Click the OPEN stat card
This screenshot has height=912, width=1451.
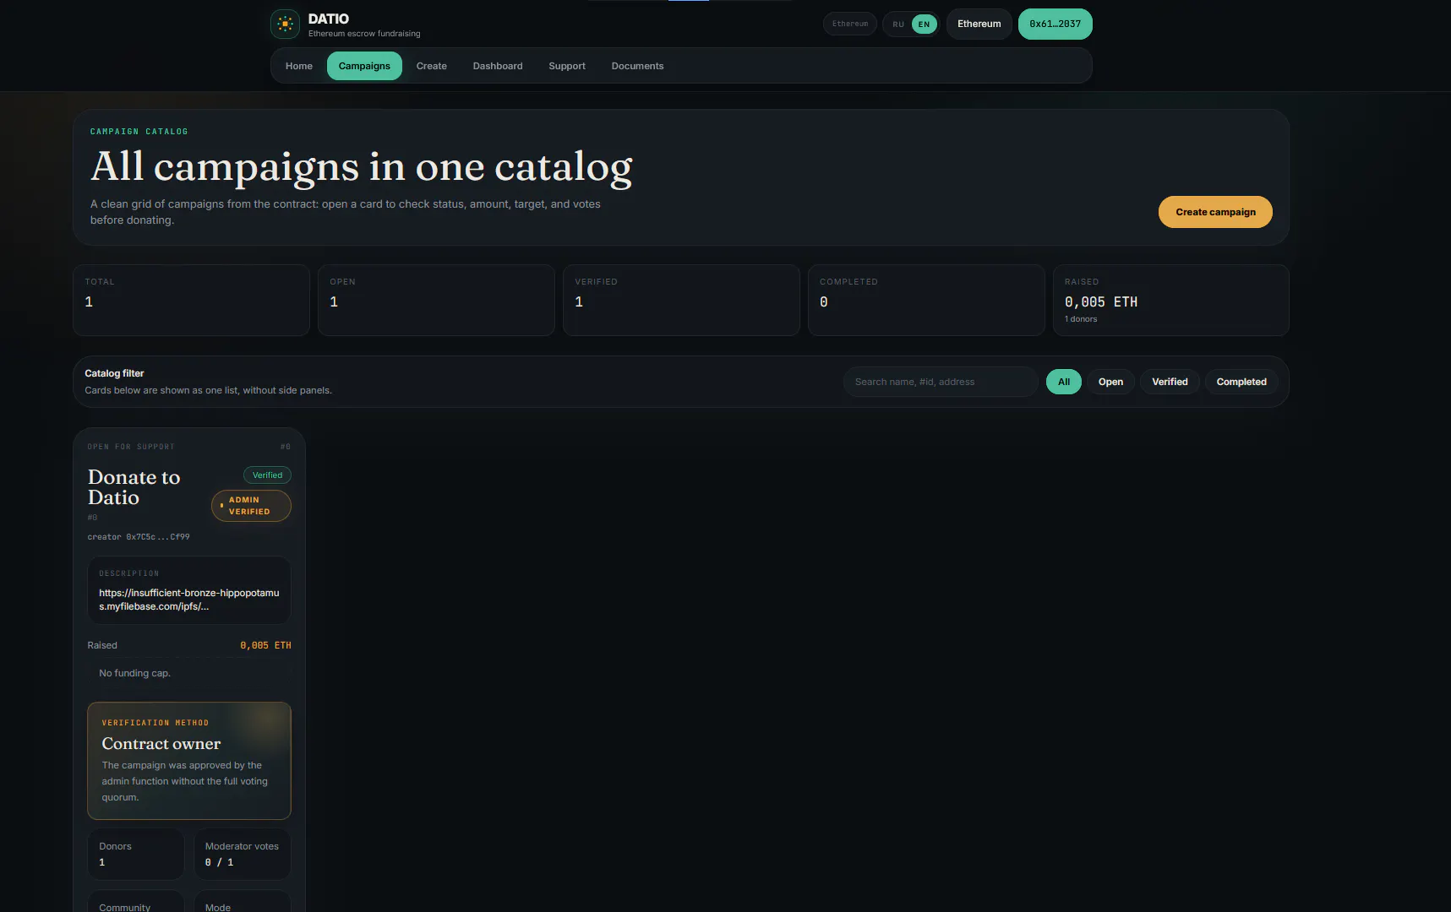(436, 300)
